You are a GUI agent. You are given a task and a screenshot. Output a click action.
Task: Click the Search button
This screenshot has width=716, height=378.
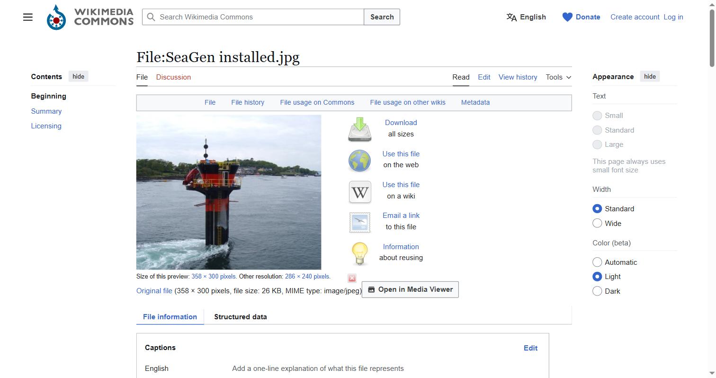pos(382,17)
